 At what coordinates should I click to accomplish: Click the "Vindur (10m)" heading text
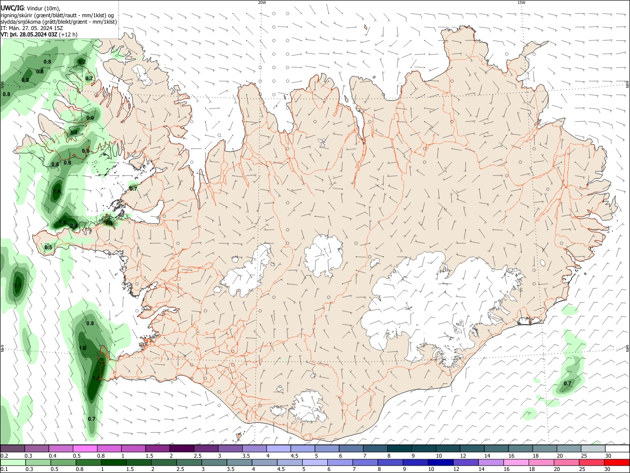click(x=43, y=8)
